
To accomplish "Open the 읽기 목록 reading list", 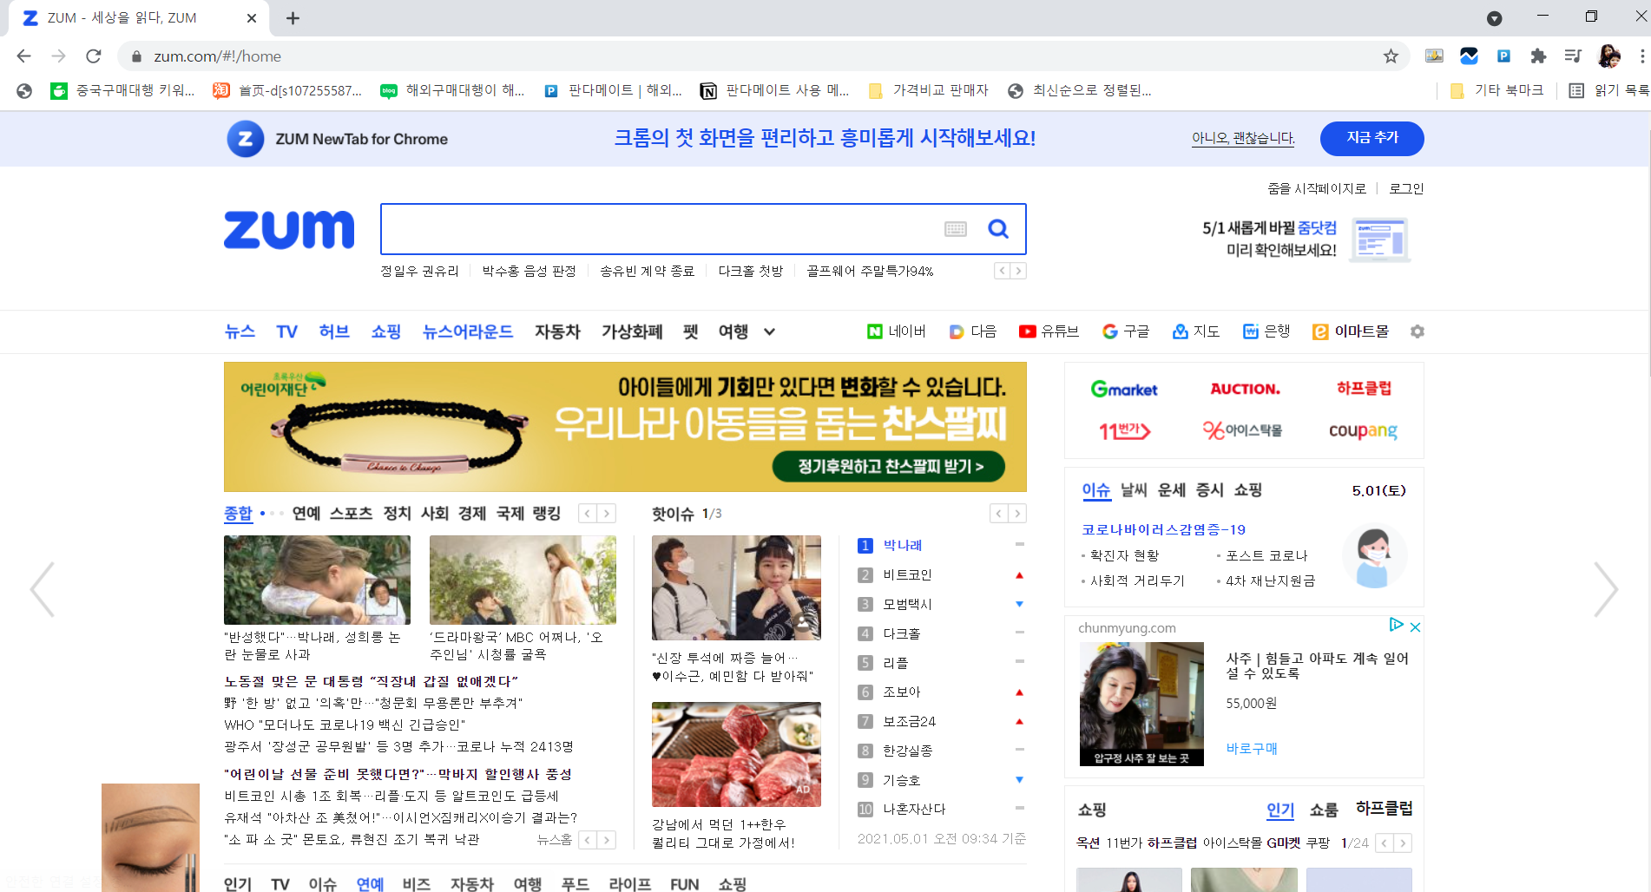I will coord(1608,90).
